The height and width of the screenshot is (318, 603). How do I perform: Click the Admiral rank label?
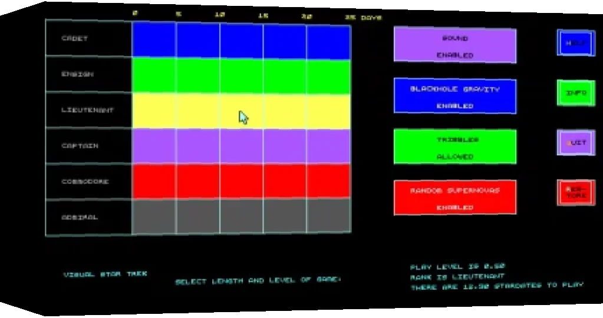[x=80, y=217]
